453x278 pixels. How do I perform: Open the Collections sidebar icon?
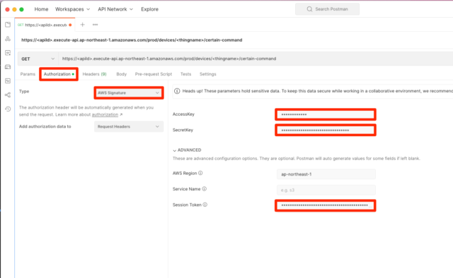click(8, 25)
